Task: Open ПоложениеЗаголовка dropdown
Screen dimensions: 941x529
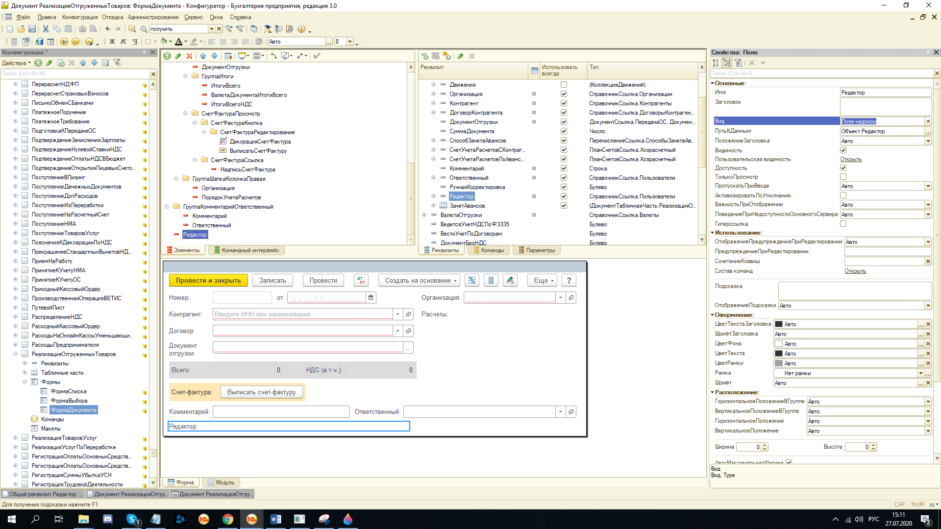Action: tap(928, 141)
